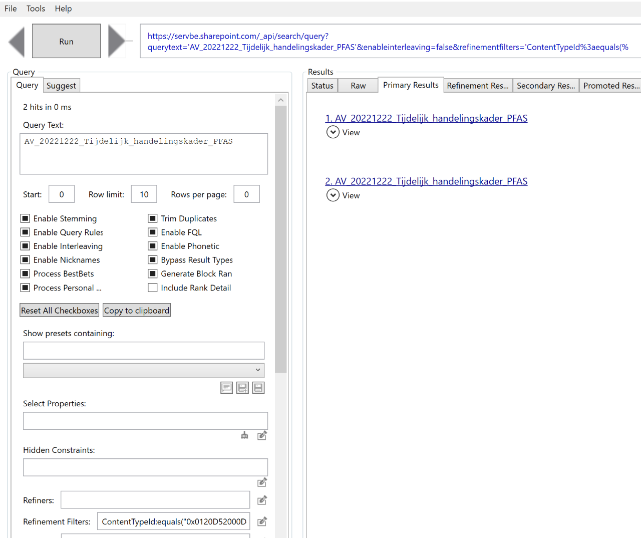Click the back arrow beside Run
The image size is (641, 538).
coord(17,41)
